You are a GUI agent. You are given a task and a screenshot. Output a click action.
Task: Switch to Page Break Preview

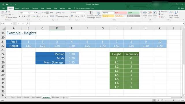pos(162,100)
